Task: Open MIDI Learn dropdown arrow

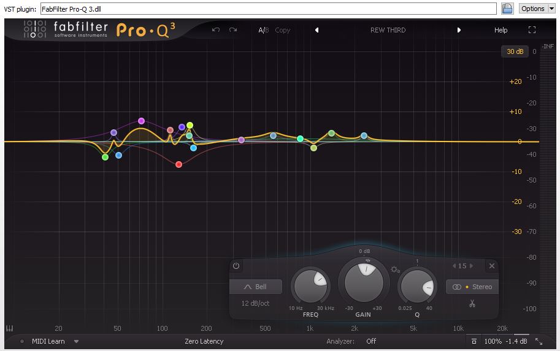Action: click(76, 341)
